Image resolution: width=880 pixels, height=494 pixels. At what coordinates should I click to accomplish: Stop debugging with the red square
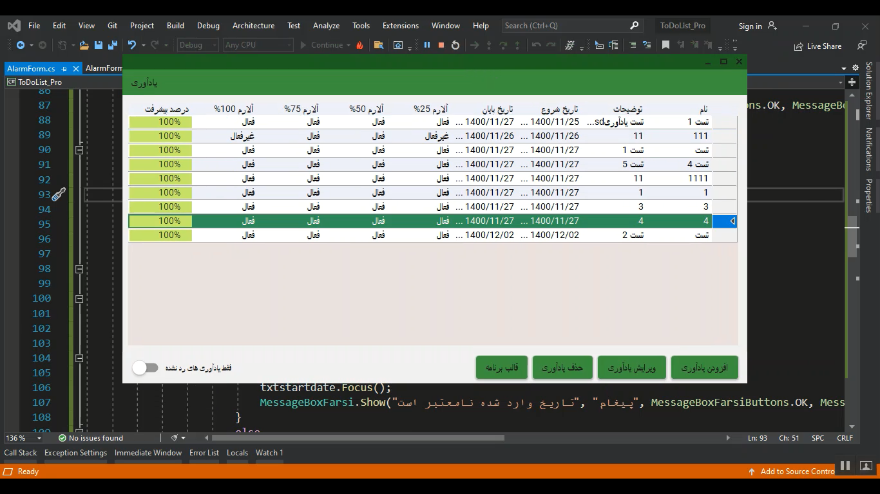tap(441, 45)
